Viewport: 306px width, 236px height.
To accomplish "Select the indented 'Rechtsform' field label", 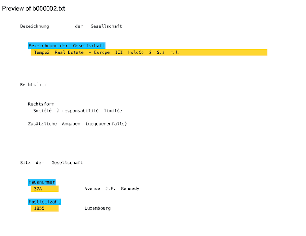I will click(x=41, y=104).
